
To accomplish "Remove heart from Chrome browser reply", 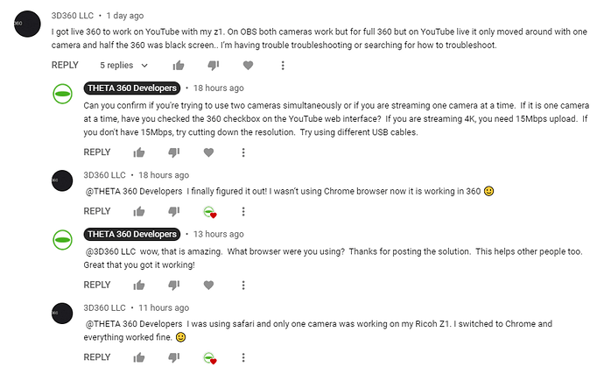I will coord(210,212).
